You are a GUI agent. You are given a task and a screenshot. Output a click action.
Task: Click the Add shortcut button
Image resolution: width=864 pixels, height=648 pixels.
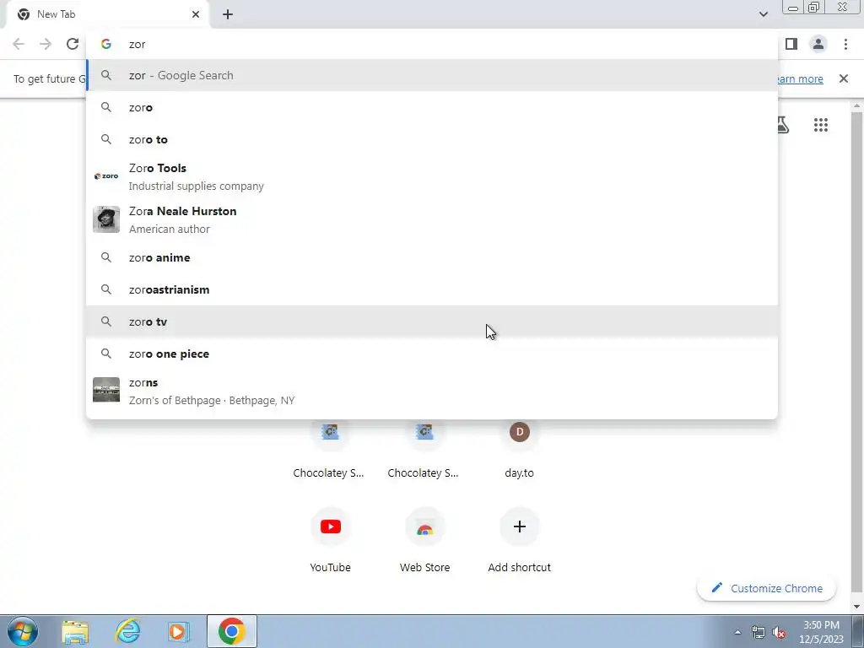(519, 541)
